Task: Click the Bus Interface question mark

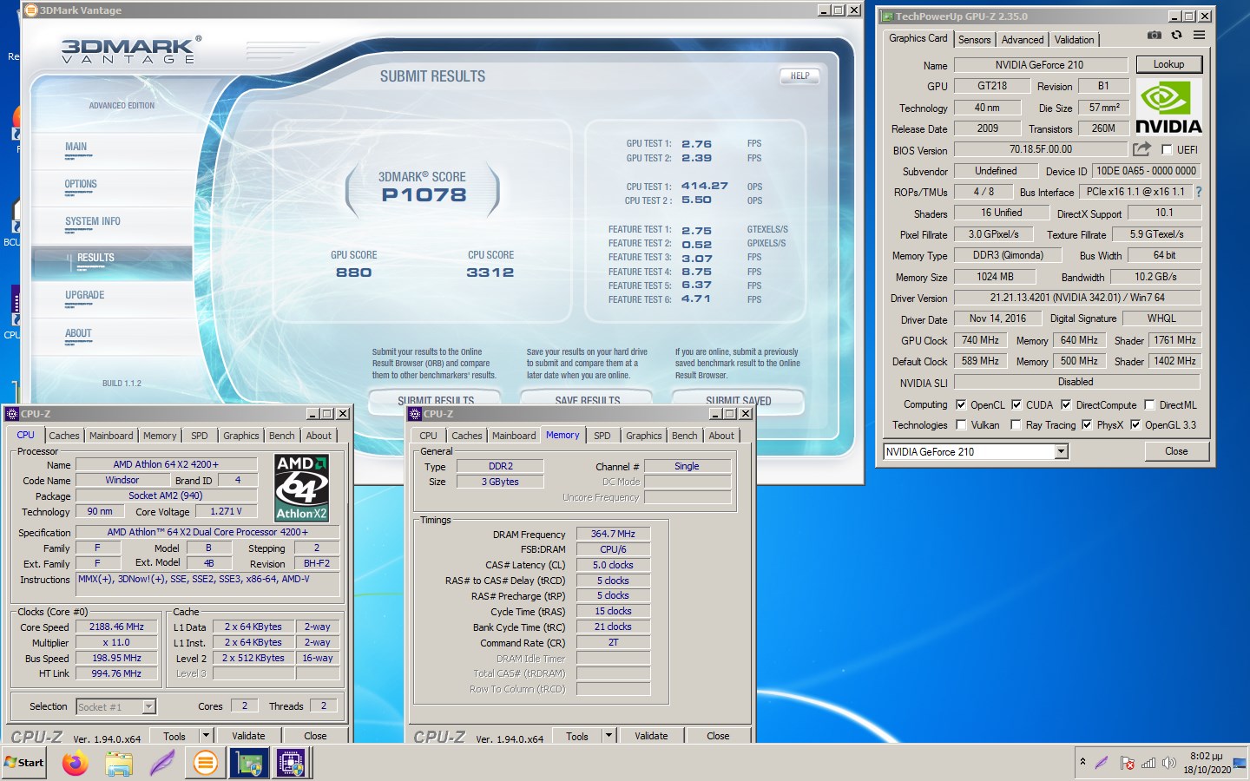Action: [x=1199, y=192]
